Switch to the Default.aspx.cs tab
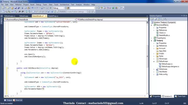The width and height of the screenshot is (188, 105). pyautogui.click(x=10, y=16)
